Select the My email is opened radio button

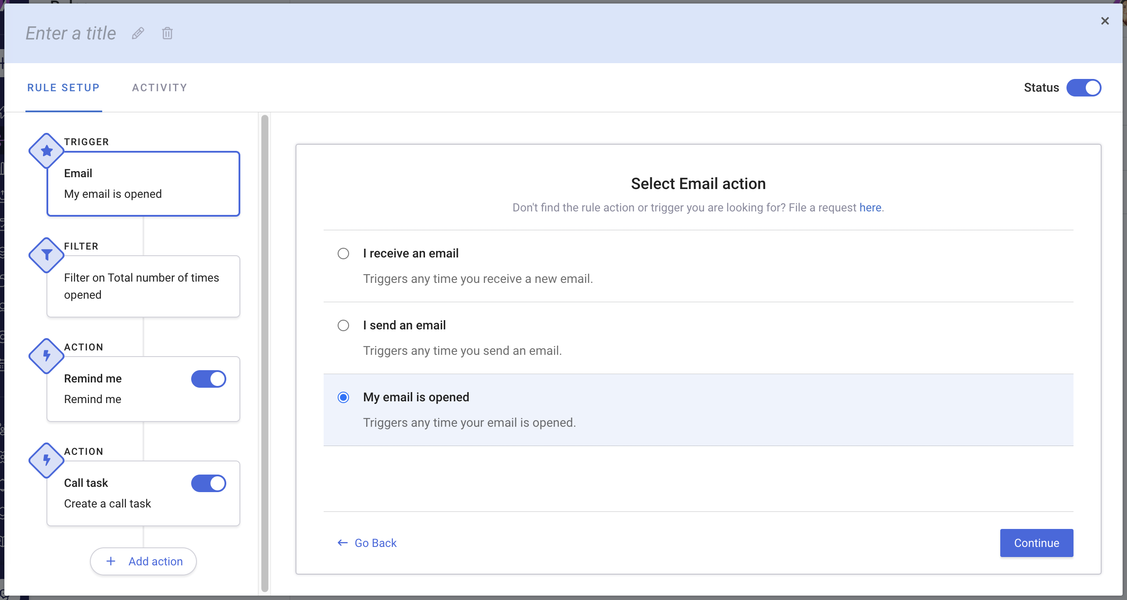[343, 396]
